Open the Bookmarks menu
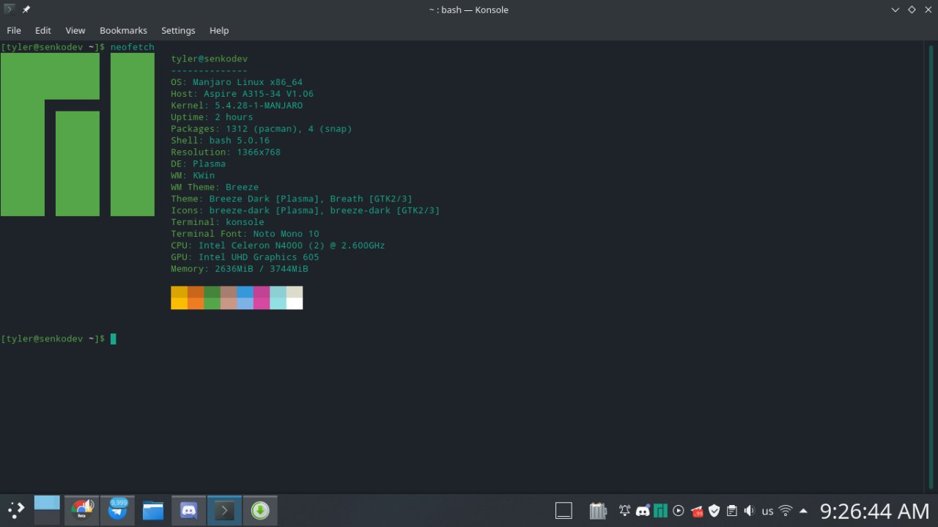This screenshot has width=938, height=527. [123, 30]
